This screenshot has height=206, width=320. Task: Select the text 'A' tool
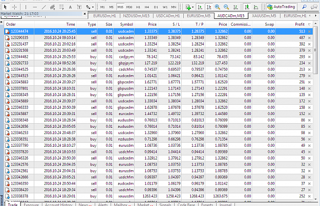[70, 7]
